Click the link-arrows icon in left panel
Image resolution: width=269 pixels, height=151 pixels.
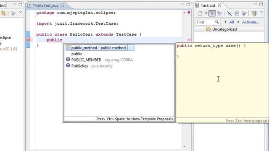point(3,13)
